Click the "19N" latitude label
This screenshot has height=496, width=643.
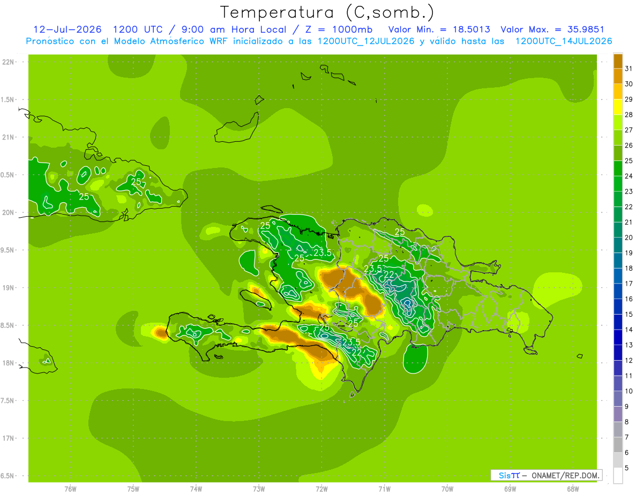point(8,287)
